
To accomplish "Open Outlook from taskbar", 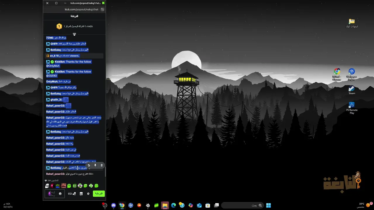I will pyautogui.click(x=199, y=205).
